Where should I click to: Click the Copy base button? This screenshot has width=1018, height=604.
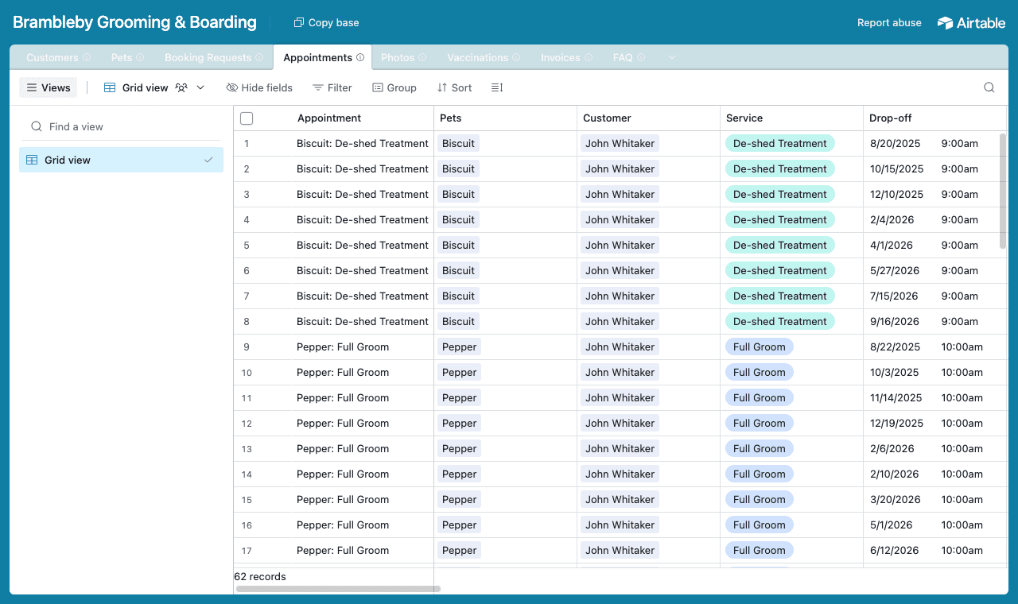click(326, 23)
